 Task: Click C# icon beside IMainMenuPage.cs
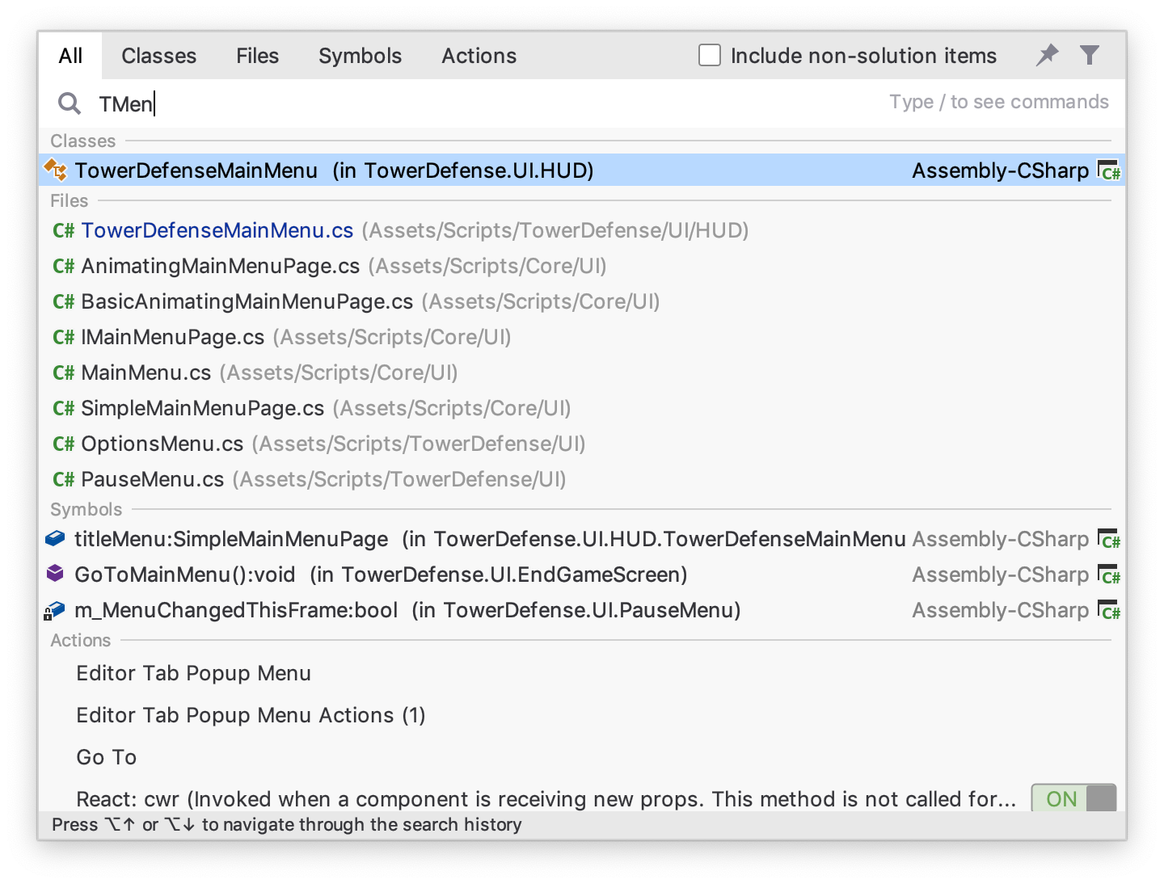[x=63, y=337]
